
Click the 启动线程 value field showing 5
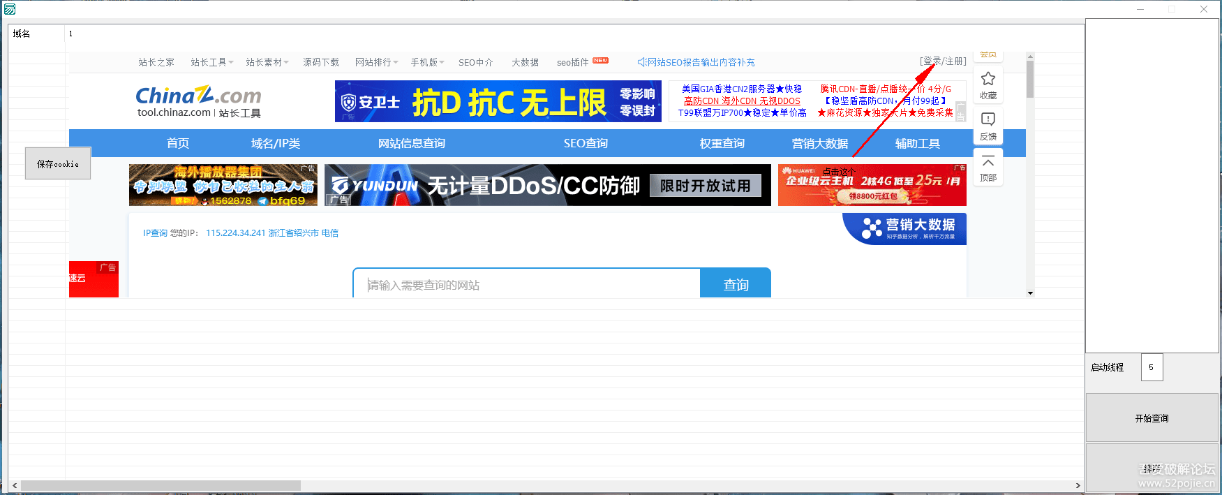point(1152,367)
